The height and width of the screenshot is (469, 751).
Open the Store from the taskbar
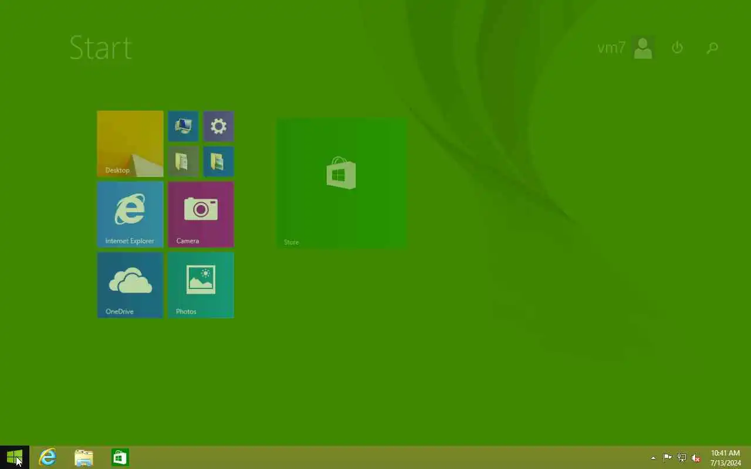pyautogui.click(x=120, y=457)
